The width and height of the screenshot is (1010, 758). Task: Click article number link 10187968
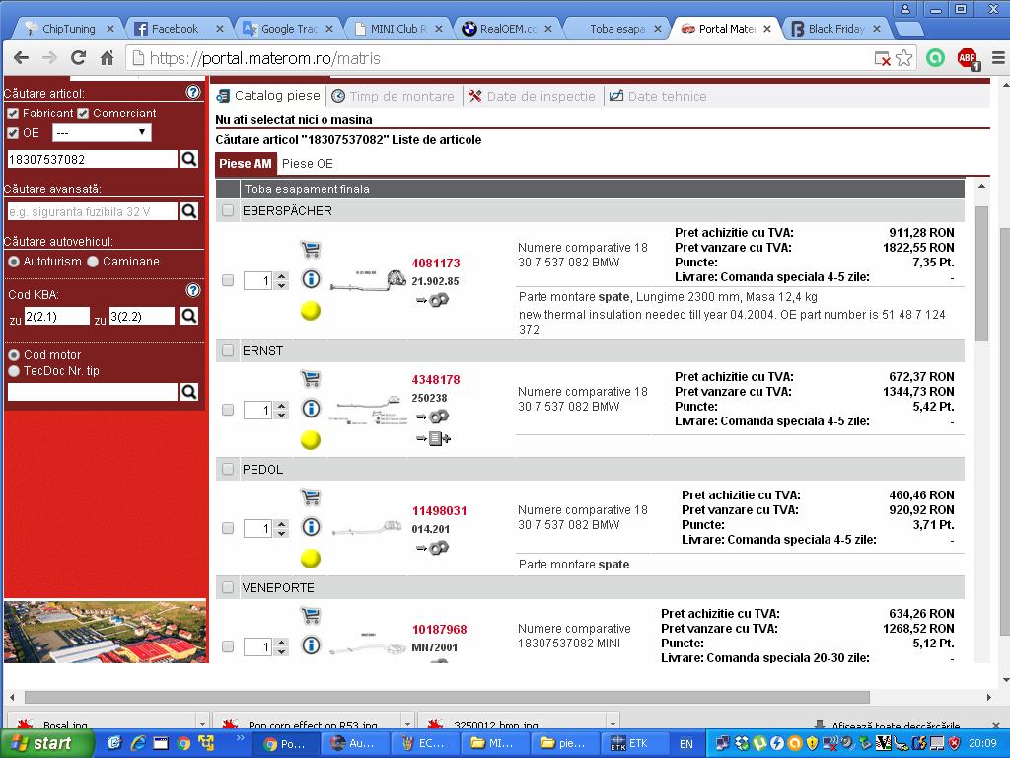pyautogui.click(x=439, y=629)
